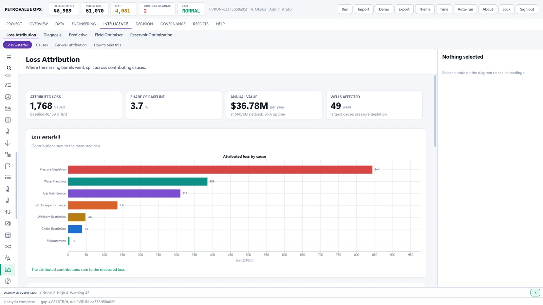Image resolution: width=543 pixels, height=305 pixels.
Task: Click the Export button
Action: pyautogui.click(x=404, y=9)
